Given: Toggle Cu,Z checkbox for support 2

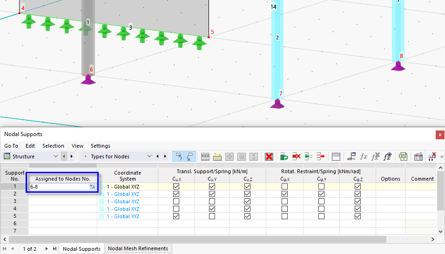Looking at the screenshot, I should 248,194.
